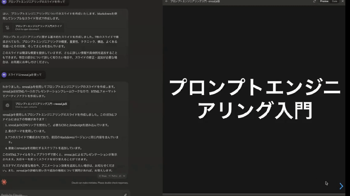Image resolution: width=350 pixels, height=196 pixels.
Task: Click the globe icon on reveal.js artifact card
Action: pyautogui.click(x=7, y=105)
